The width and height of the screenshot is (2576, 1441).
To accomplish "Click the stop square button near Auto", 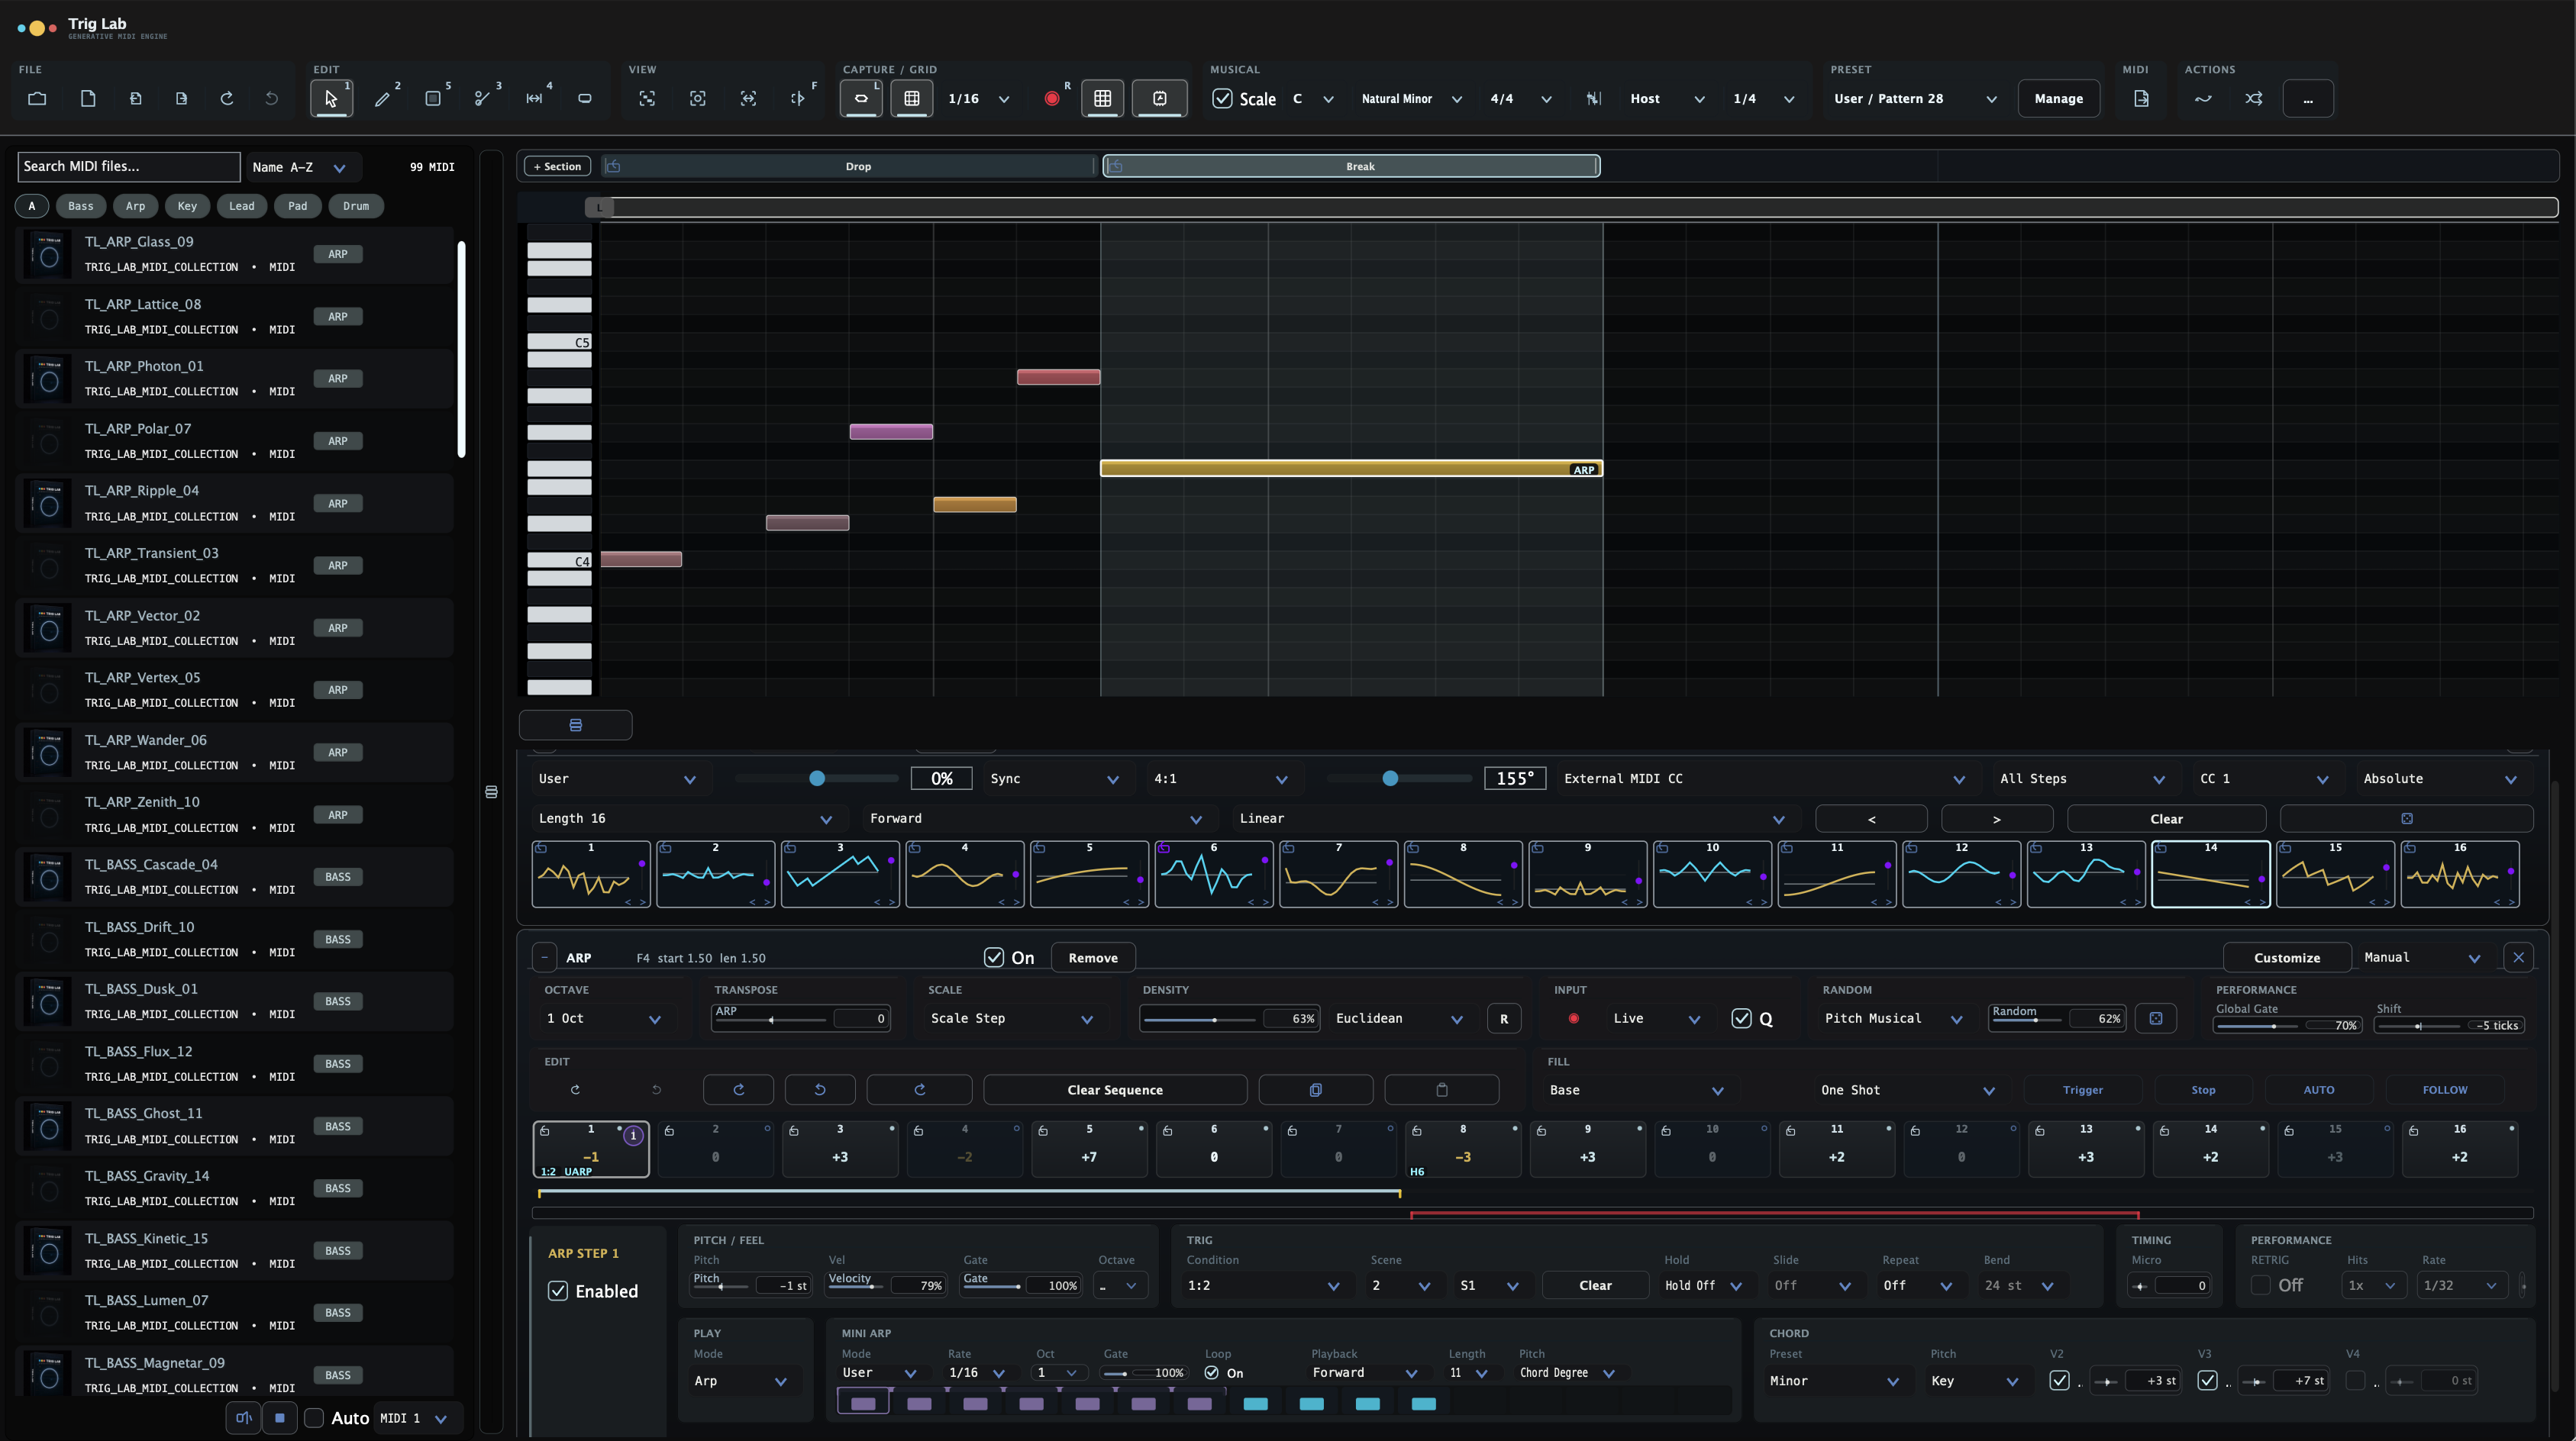I will click(280, 1417).
